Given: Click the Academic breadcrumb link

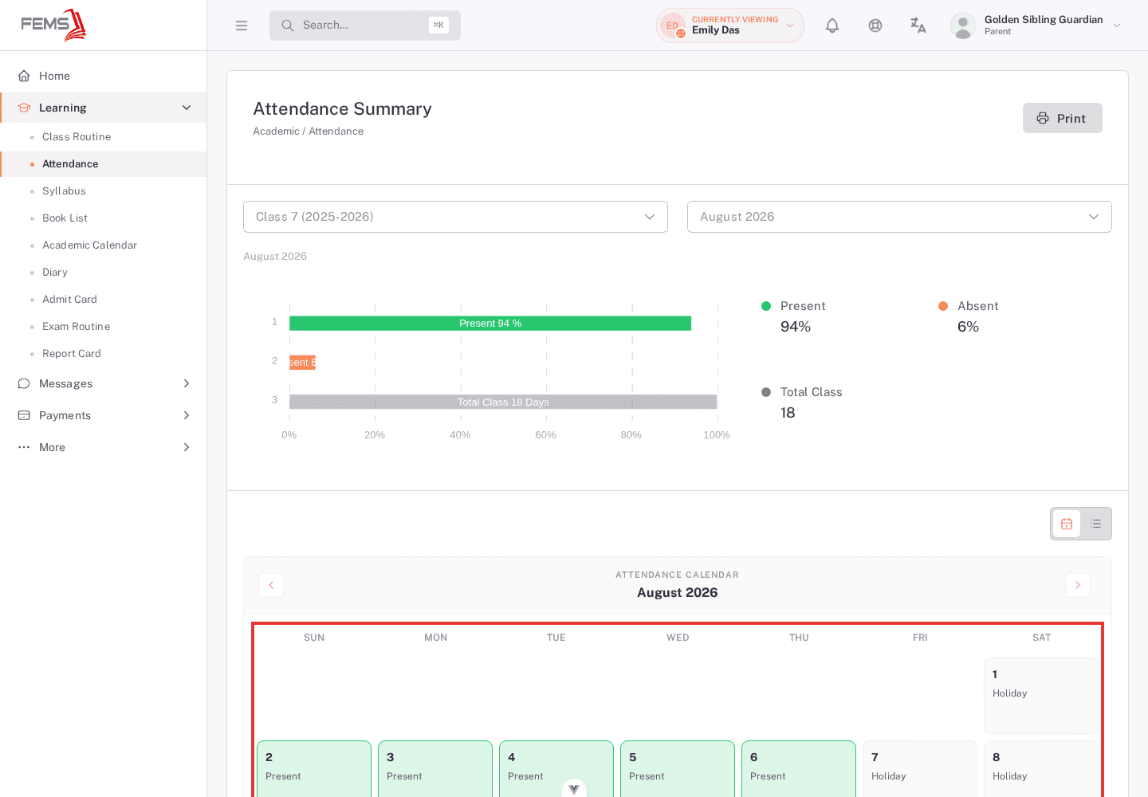Looking at the screenshot, I should click(x=276, y=132).
